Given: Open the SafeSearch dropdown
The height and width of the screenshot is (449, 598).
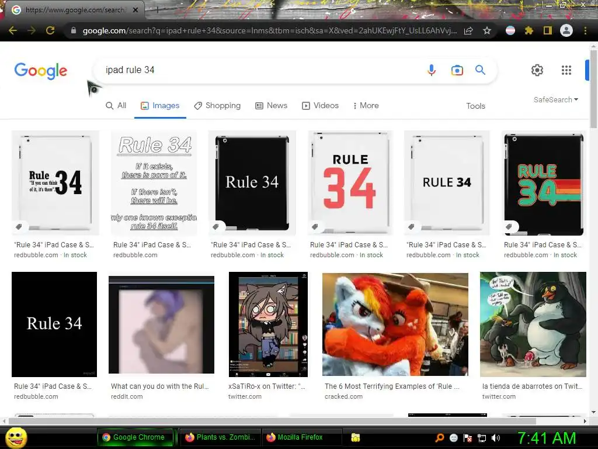Looking at the screenshot, I should [556, 99].
